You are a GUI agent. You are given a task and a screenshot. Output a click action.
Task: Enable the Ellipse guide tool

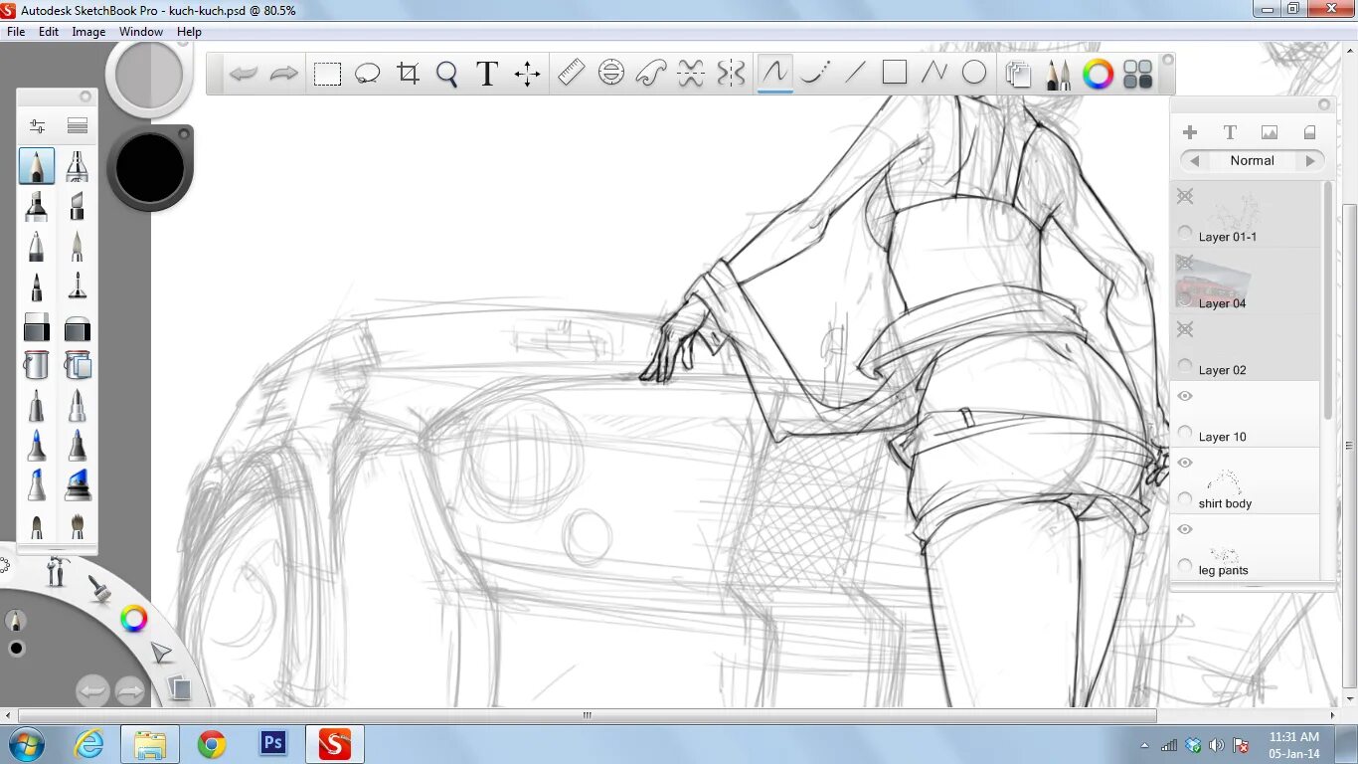[x=611, y=73]
